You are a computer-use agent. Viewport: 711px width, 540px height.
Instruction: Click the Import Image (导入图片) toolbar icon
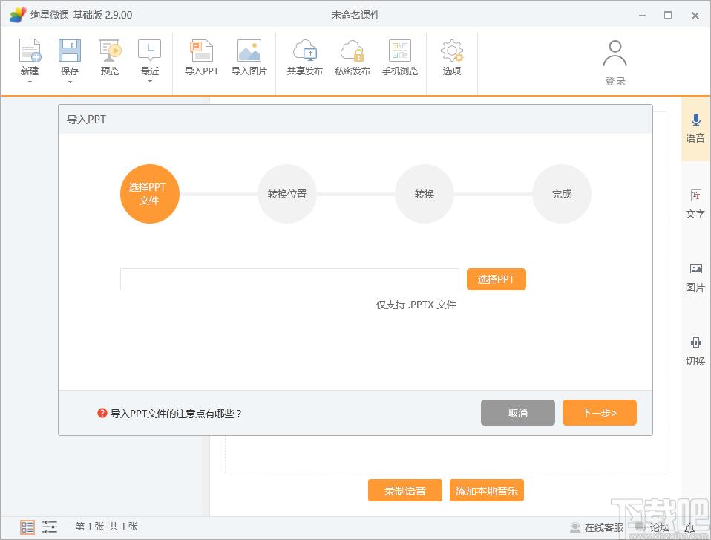tap(249, 51)
